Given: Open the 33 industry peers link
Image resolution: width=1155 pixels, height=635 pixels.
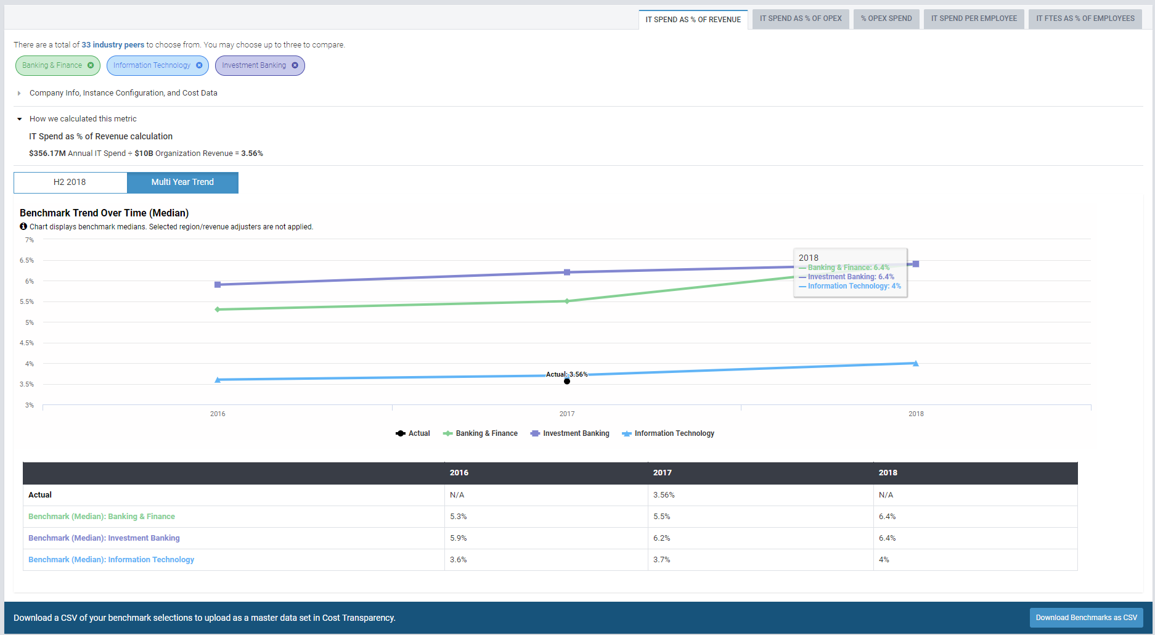Looking at the screenshot, I should tap(113, 45).
